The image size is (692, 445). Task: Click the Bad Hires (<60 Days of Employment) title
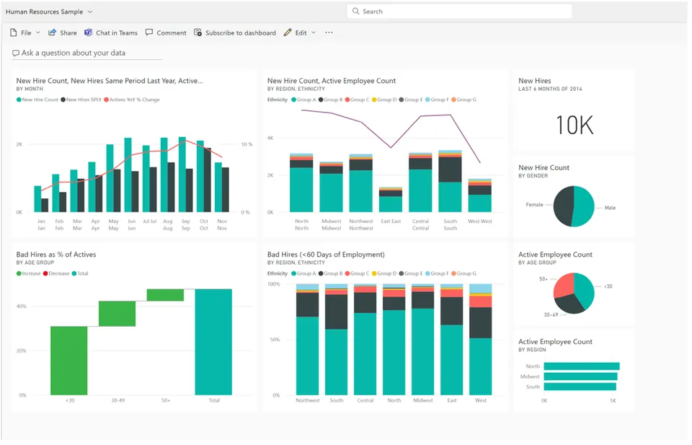(326, 255)
